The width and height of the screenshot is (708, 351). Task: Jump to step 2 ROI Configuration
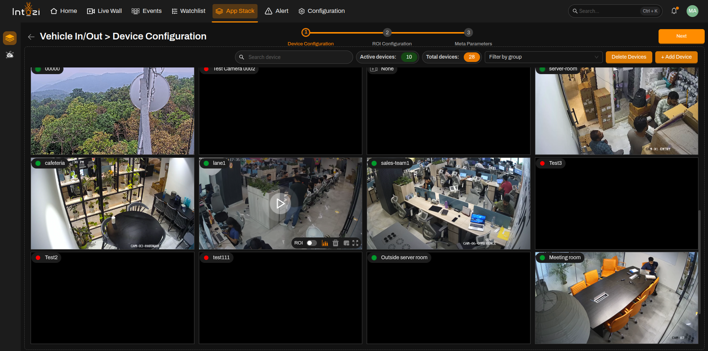(387, 32)
